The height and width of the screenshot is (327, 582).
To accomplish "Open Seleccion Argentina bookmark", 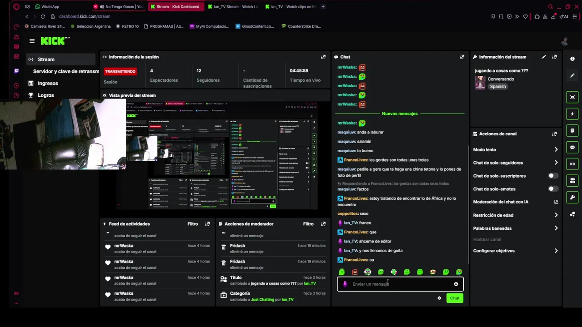I will (90, 26).
